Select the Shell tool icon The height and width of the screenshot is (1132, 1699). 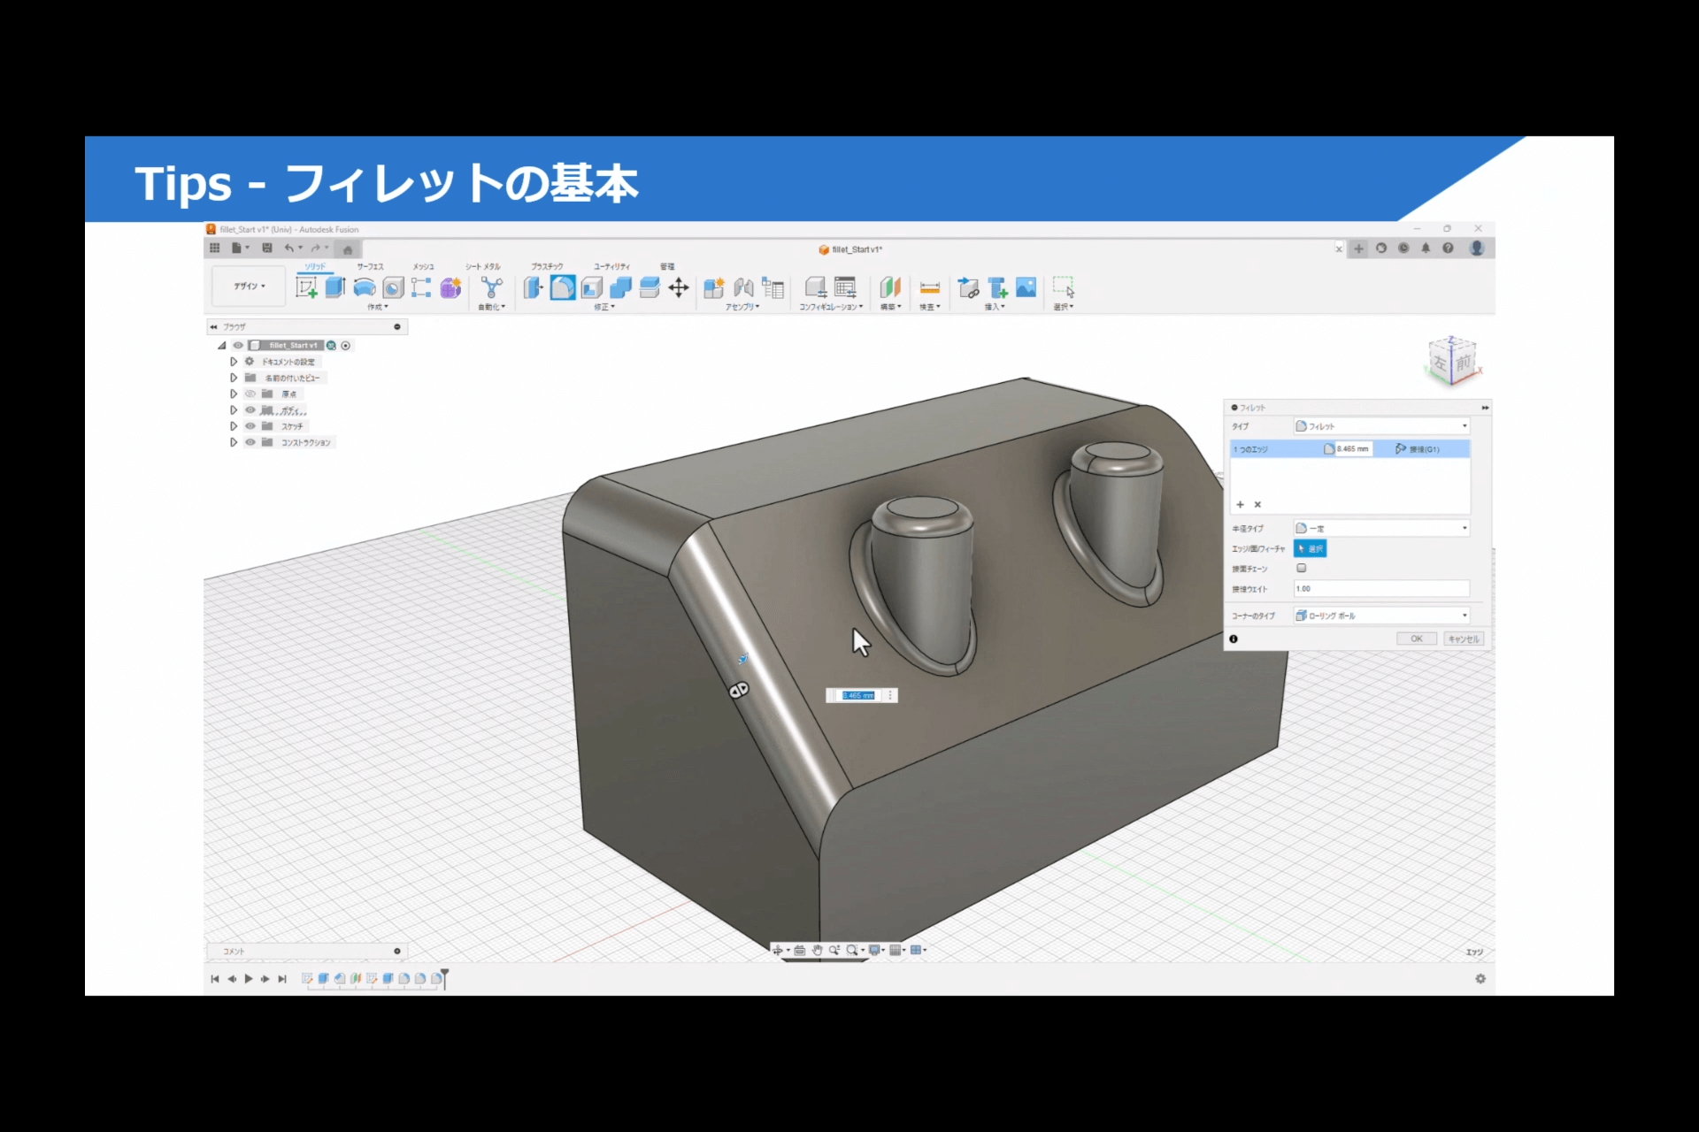592,287
